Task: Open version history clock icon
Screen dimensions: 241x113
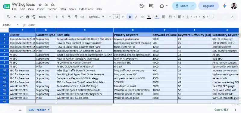Action: click(142, 6)
